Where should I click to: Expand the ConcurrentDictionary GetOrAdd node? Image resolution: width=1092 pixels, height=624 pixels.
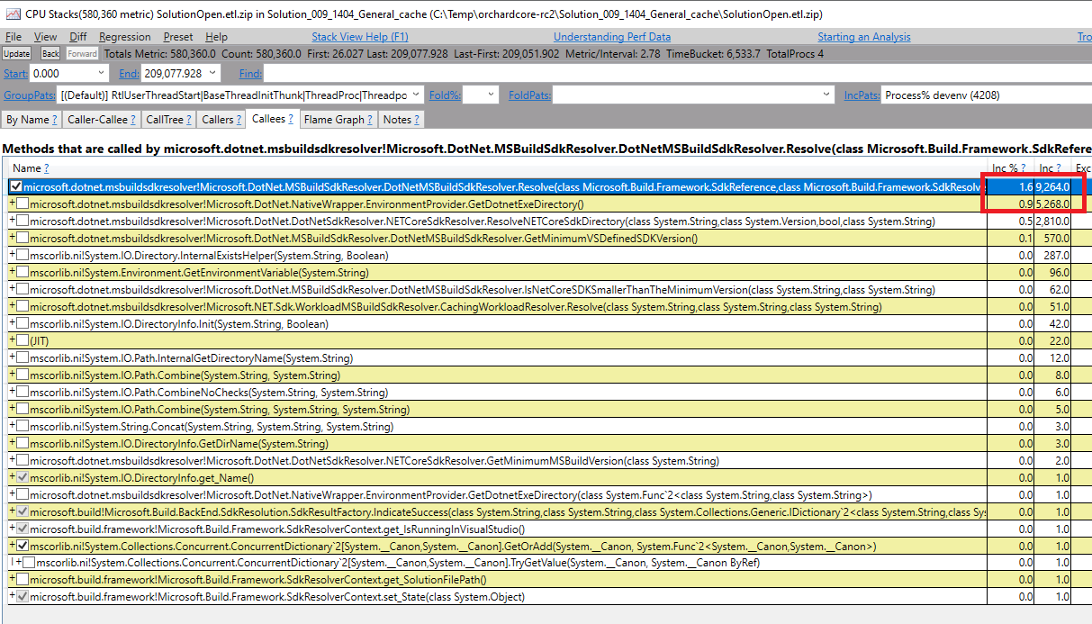(13, 546)
